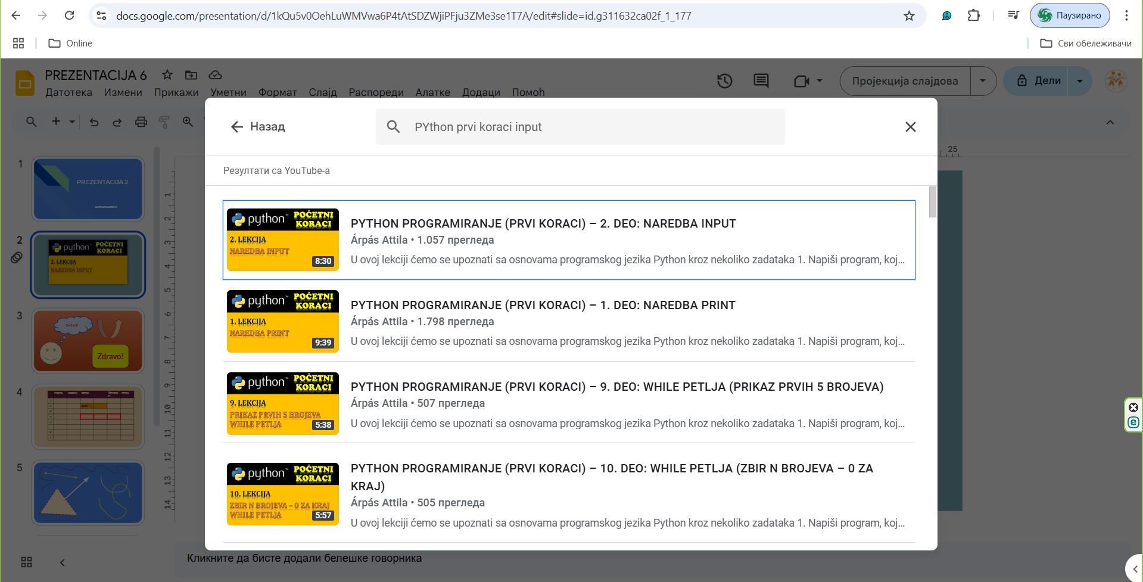Click the video camera meeting icon
The width and height of the screenshot is (1143, 582).
point(801,81)
